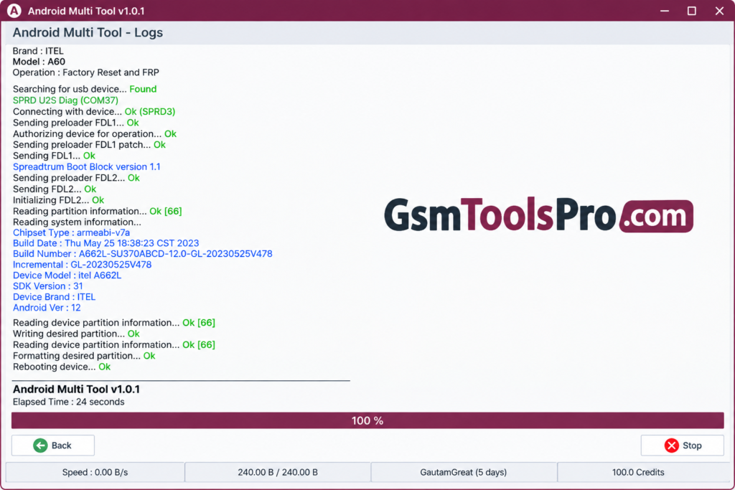Click 'Elapsed Time : 24 seconds' text

point(68,402)
